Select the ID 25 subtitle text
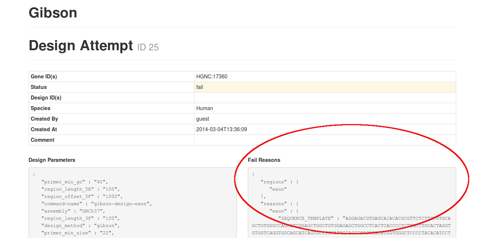Image resolution: width=484 pixels, height=238 pixels. coord(148,47)
